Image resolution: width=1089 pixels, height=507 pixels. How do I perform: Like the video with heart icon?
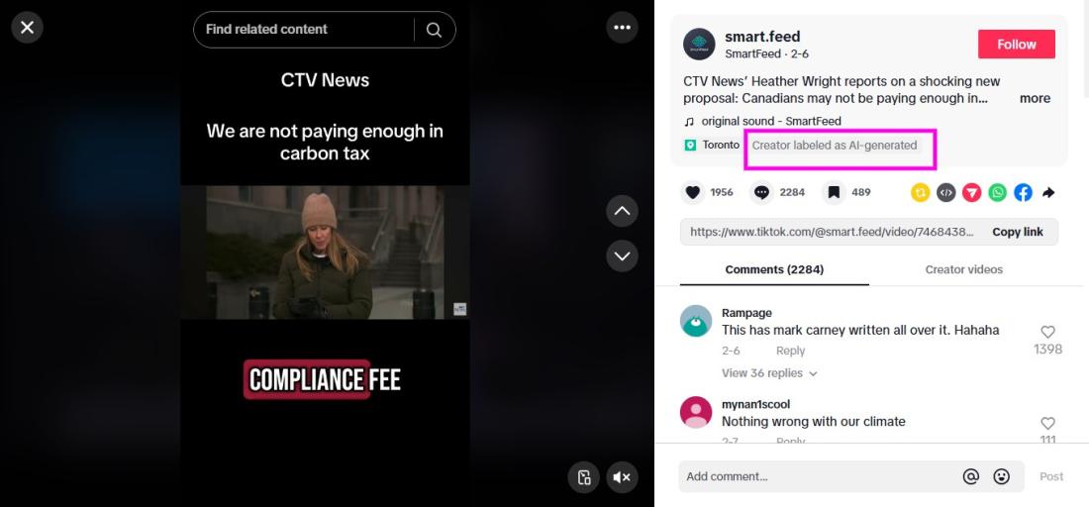[692, 192]
